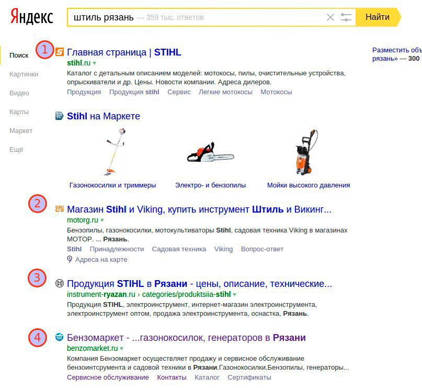Clear the search query with X icon

click(330, 17)
